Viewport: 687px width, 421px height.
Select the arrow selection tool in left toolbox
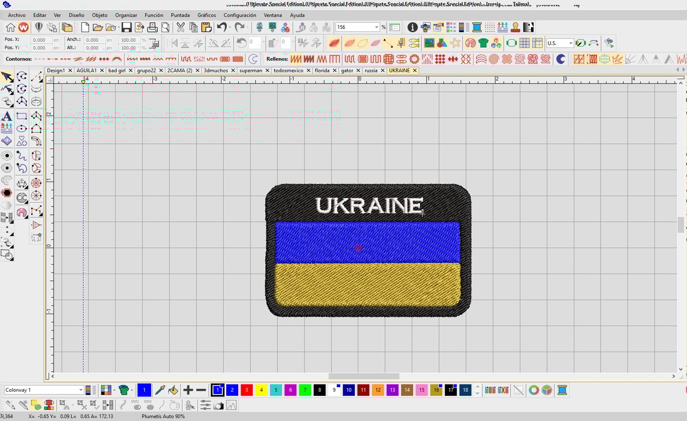(7, 76)
